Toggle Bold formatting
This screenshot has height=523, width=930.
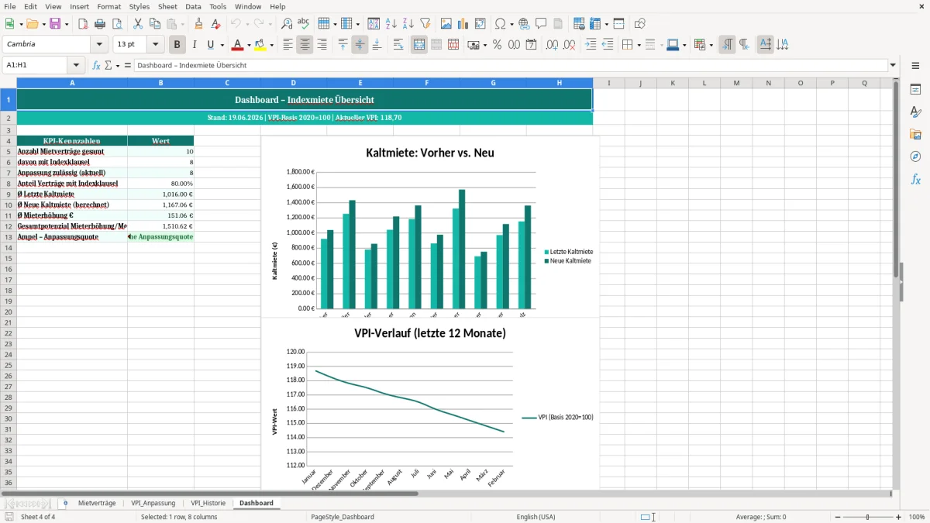point(177,45)
